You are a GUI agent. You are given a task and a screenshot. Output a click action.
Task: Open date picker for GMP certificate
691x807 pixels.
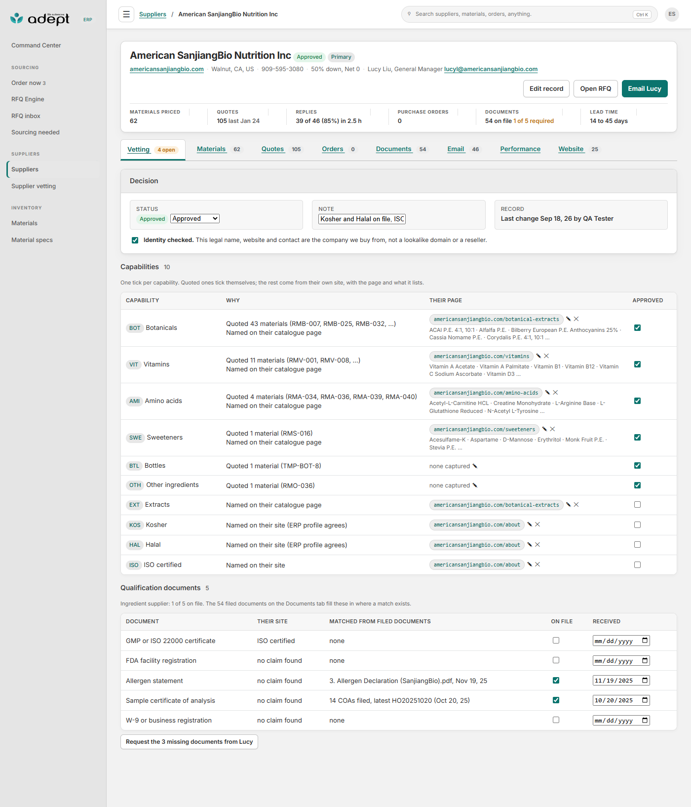[x=645, y=641]
